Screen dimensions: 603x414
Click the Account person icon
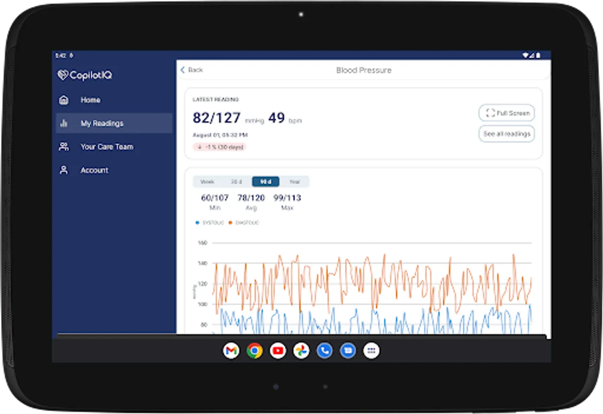[x=64, y=170]
